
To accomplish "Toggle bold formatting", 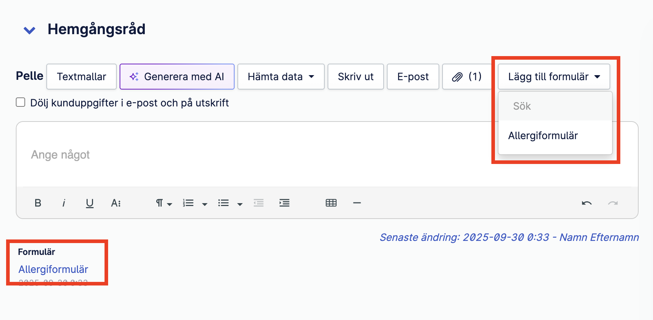I will tap(38, 203).
